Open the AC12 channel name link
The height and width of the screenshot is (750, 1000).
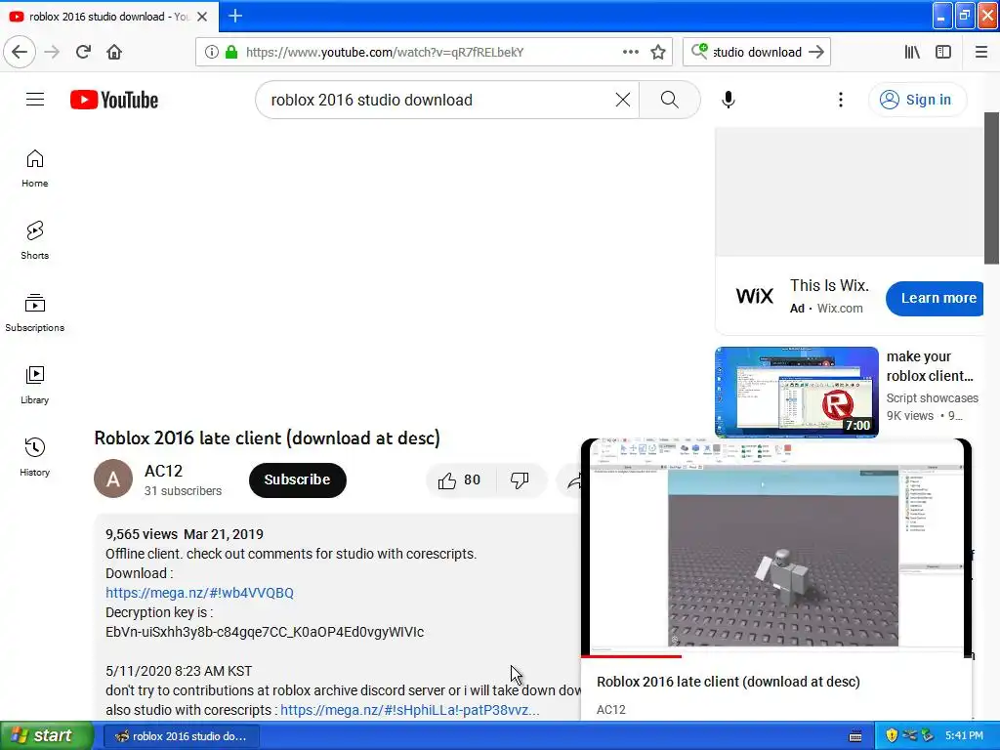click(x=164, y=471)
